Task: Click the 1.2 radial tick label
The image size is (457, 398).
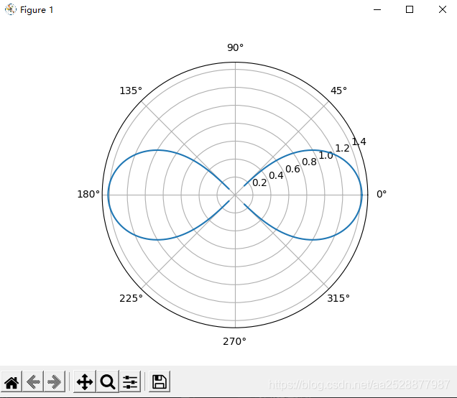Action: click(342, 148)
